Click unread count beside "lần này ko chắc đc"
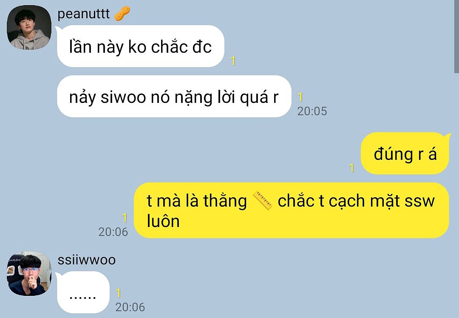Image resolution: width=459 pixels, height=318 pixels. click(x=233, y=61)
